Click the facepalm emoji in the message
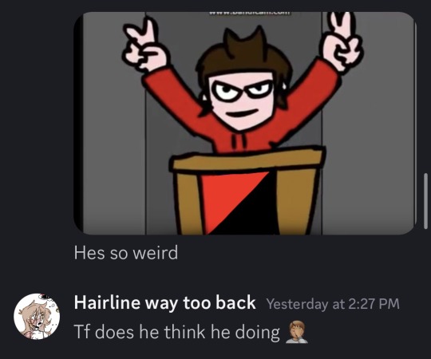The image size is (431, 359). 297,332
